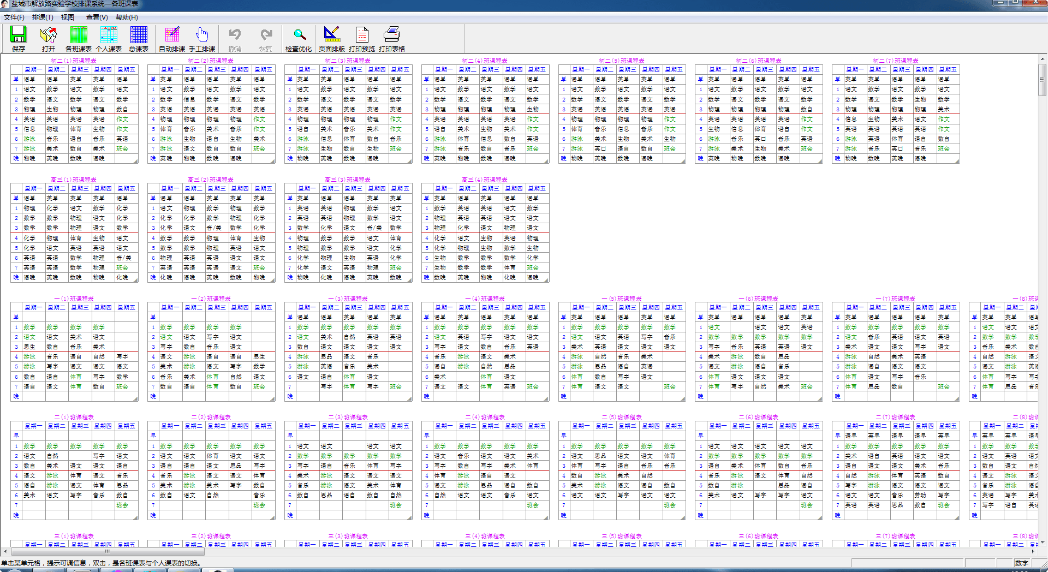The height and width of the screenshot is (572, 1048).
Task: Click the 打开 open file icon
Action: click(49, 38)
